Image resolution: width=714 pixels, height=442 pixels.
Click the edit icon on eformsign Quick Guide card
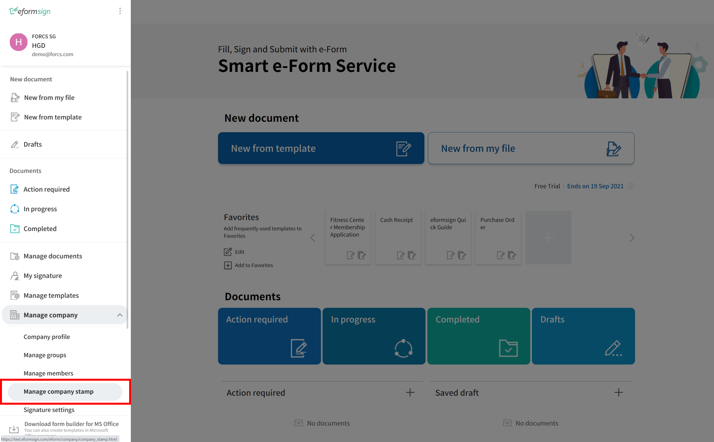click(x=451, y=255)
